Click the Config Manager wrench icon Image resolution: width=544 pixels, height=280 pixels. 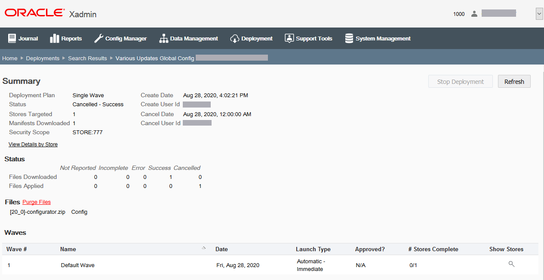[x=98, y=38]
